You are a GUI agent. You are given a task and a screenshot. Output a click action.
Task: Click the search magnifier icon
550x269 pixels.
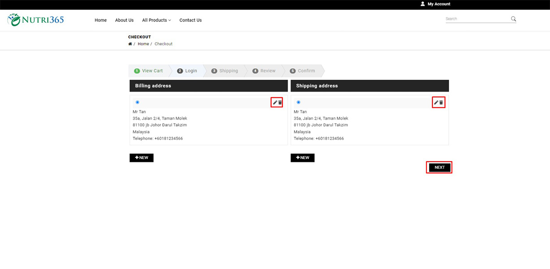point(513,19)
